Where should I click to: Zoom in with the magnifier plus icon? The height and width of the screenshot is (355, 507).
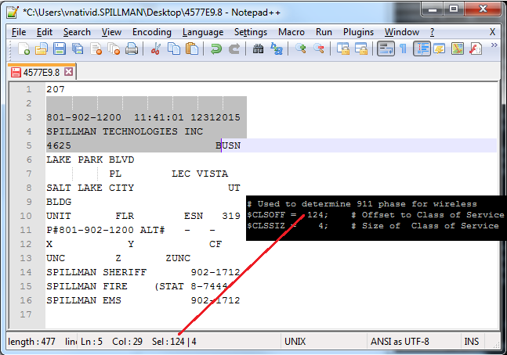(301, 49)
